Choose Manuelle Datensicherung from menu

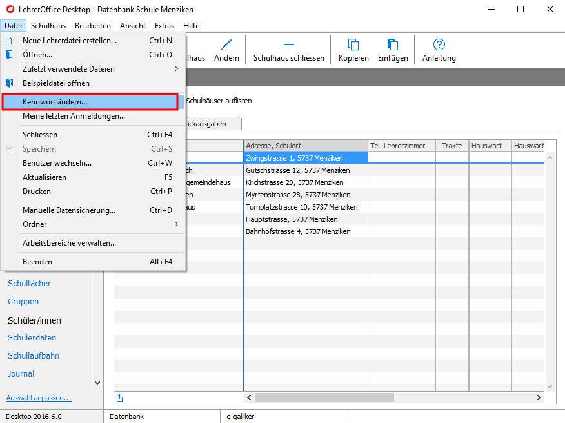point(69,210)
